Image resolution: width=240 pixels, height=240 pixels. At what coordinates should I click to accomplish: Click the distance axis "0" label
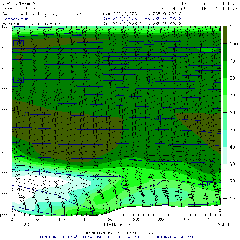pos(12,219)
